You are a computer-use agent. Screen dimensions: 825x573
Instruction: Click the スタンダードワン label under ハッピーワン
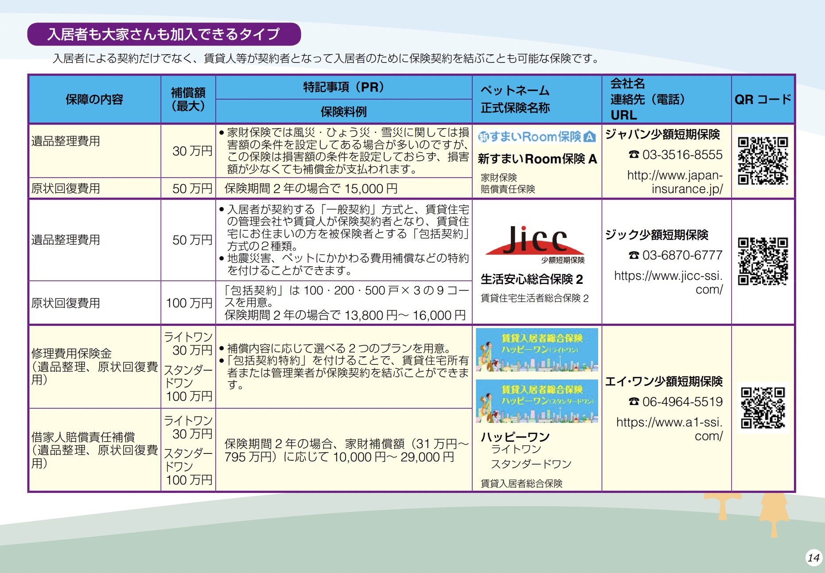(x=531, y=464)
